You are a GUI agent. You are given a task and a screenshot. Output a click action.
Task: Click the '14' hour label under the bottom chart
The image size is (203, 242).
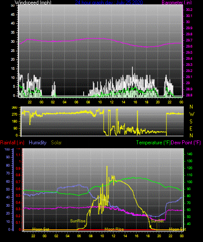click(x=125, y=236)
